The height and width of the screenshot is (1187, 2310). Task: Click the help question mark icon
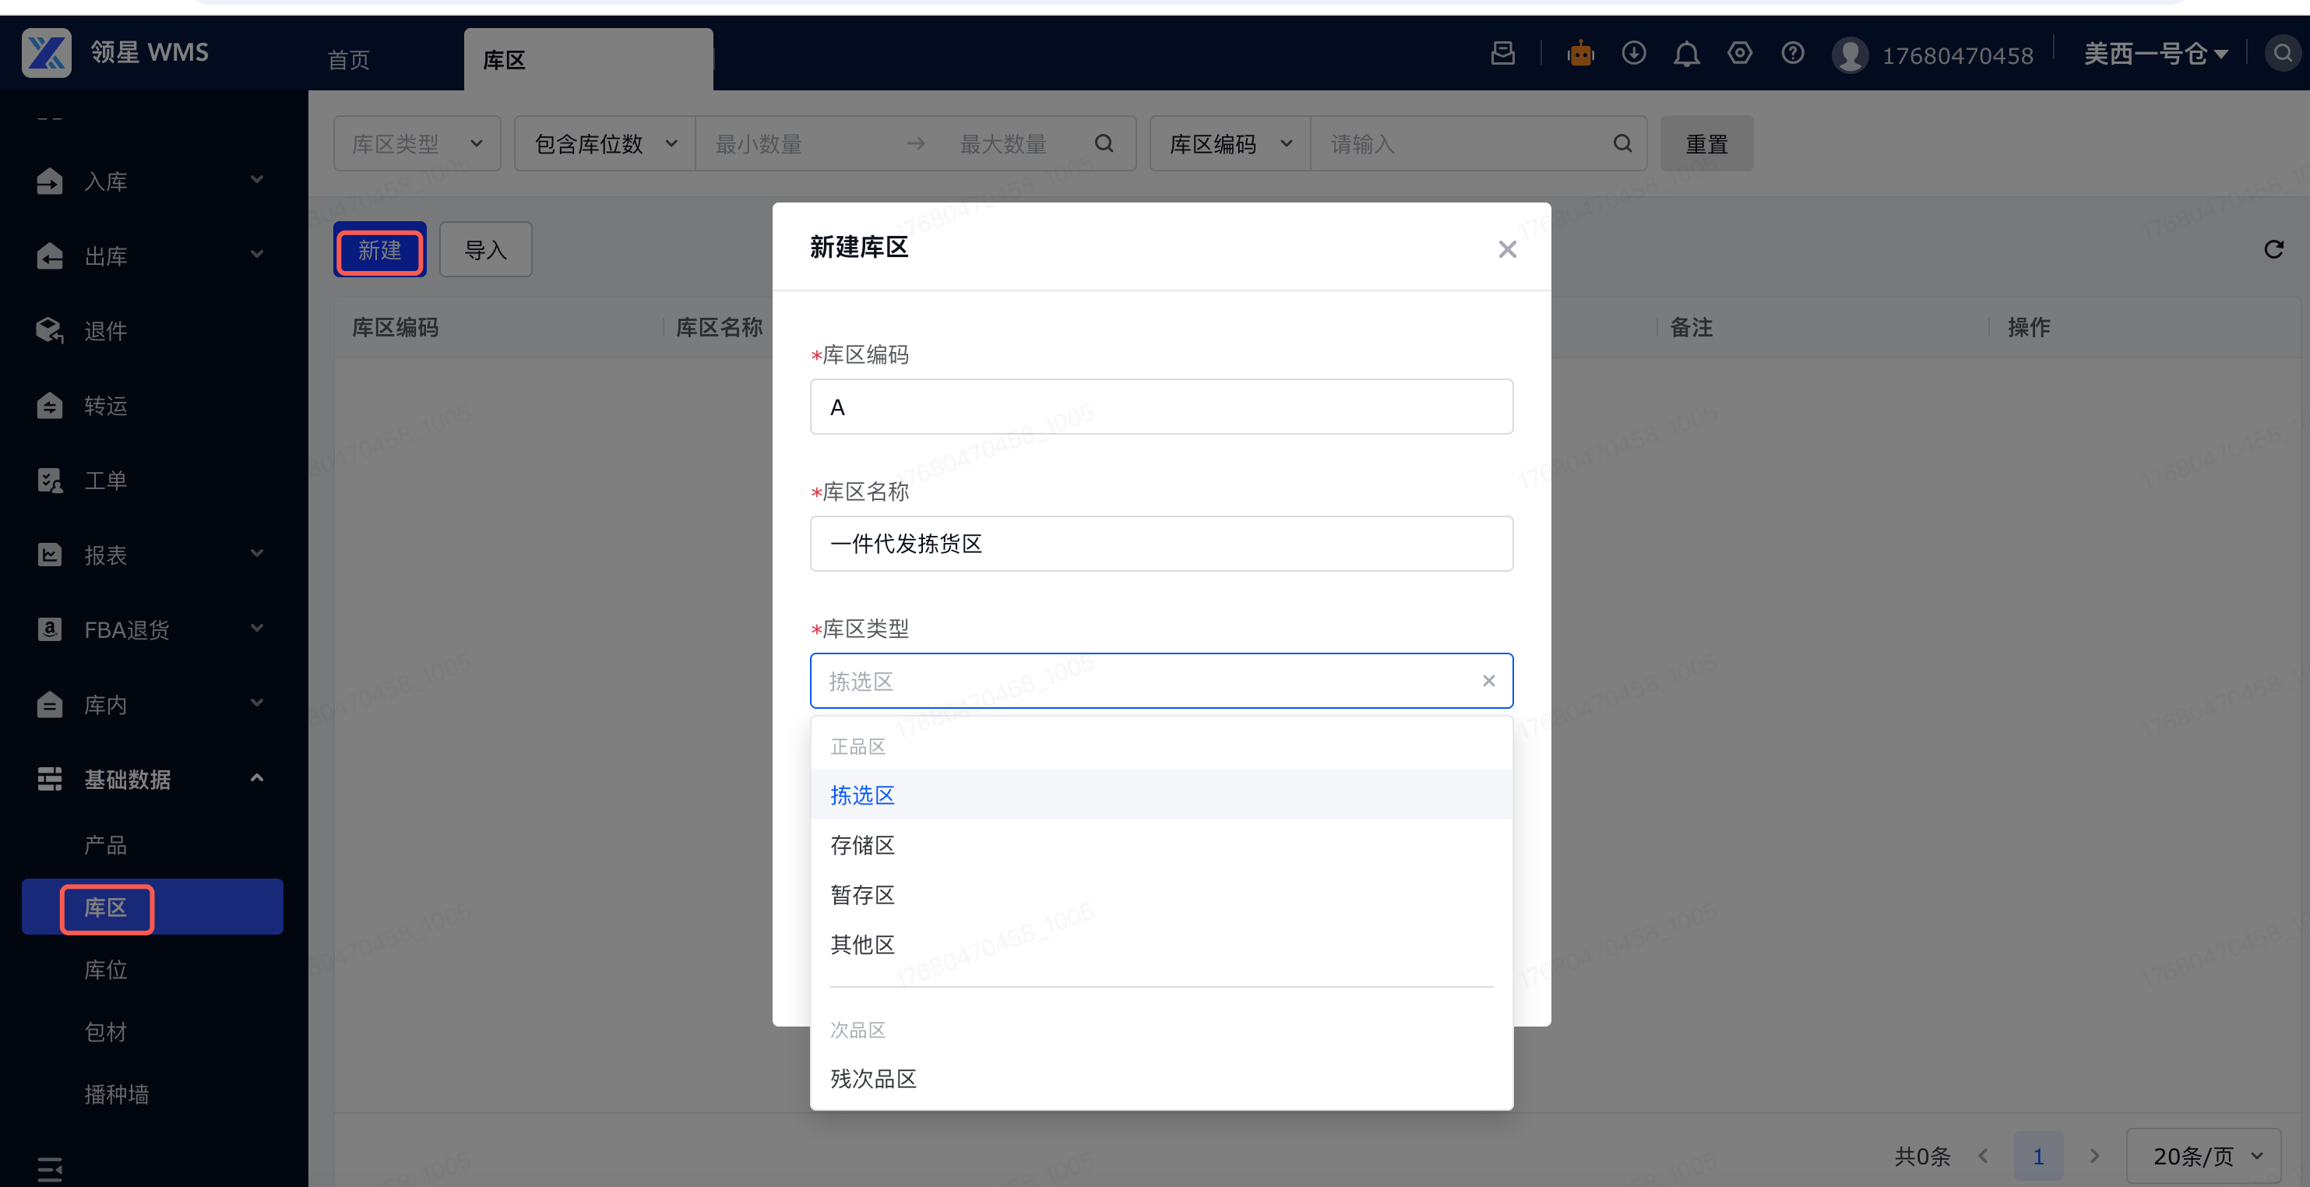point(1793,54)
